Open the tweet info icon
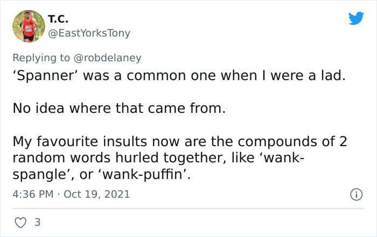The image size is (377, 237). click(x=355, y=193)
